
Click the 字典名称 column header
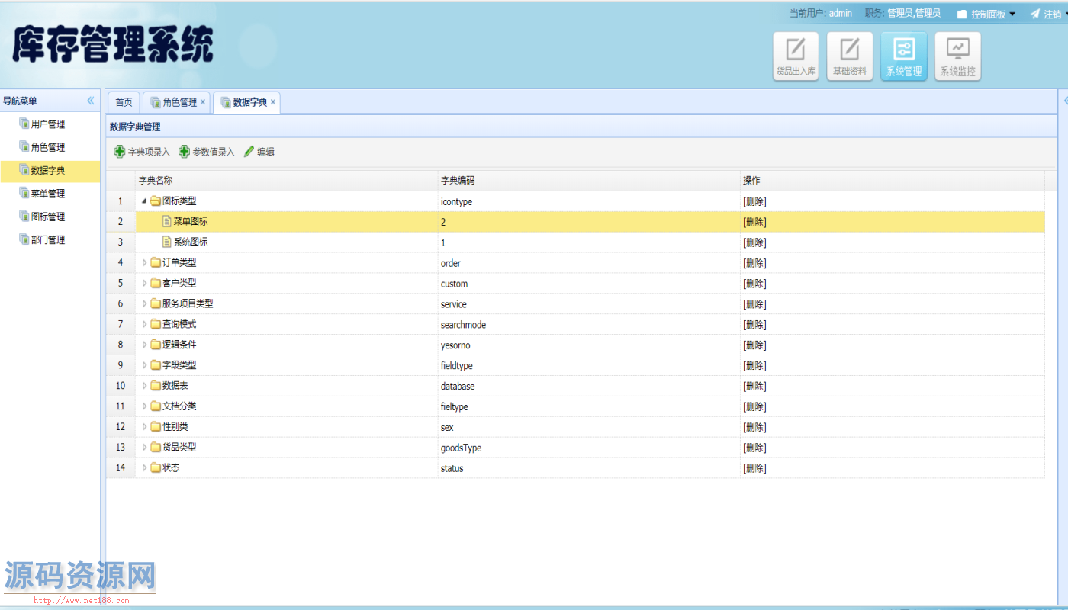click(287, 181)
